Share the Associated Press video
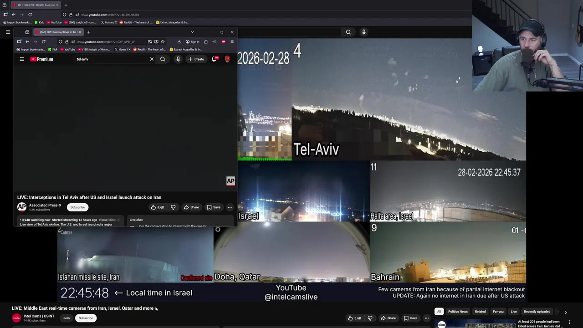This screenshot has height=328, width=583. point(191,207)
